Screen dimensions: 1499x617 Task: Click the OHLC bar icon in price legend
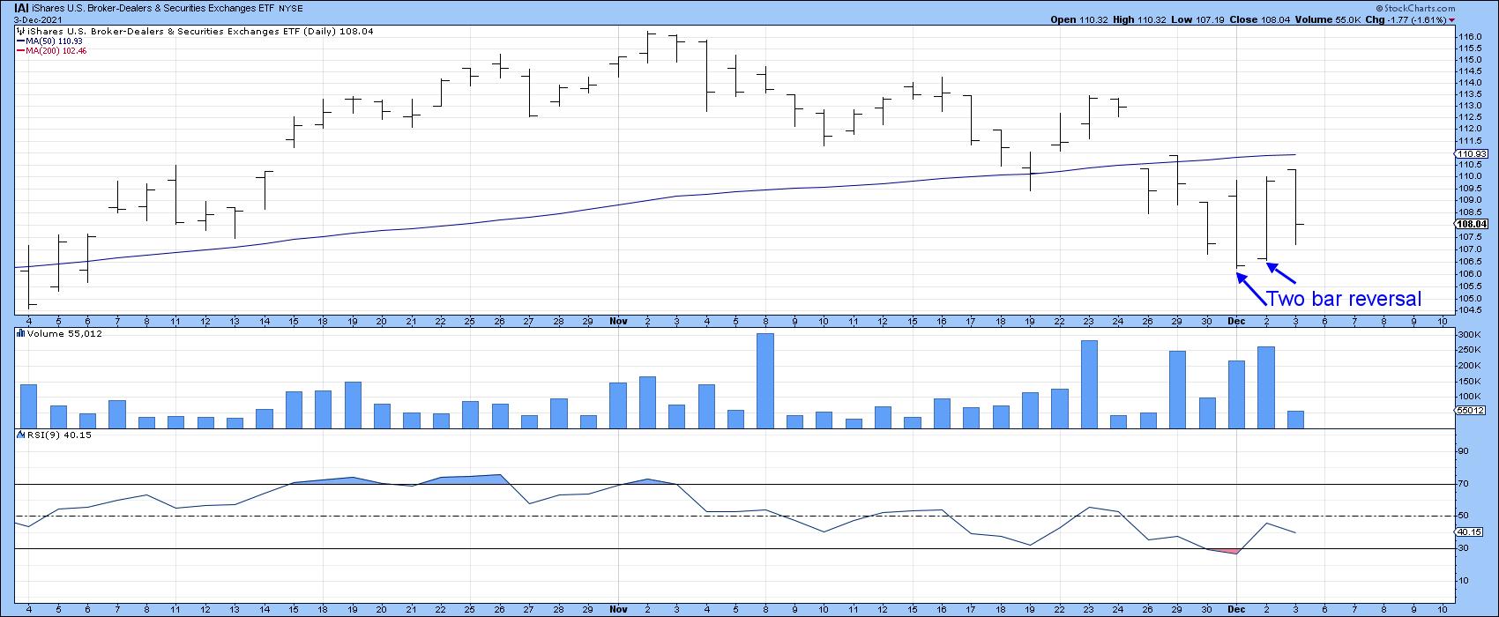20,31
